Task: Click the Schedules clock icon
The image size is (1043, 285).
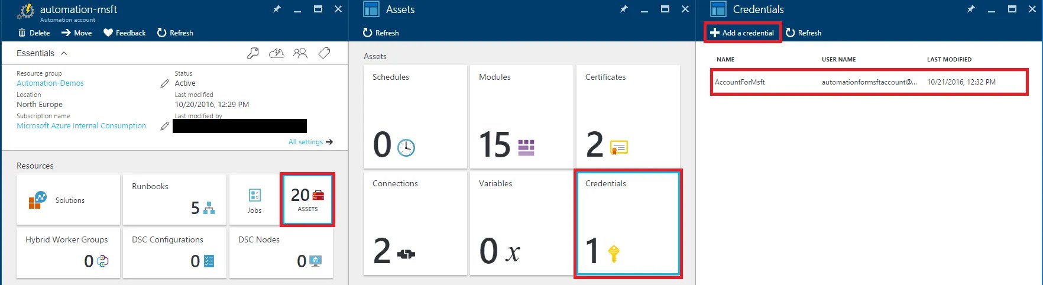Action: [x=406, y=147]
